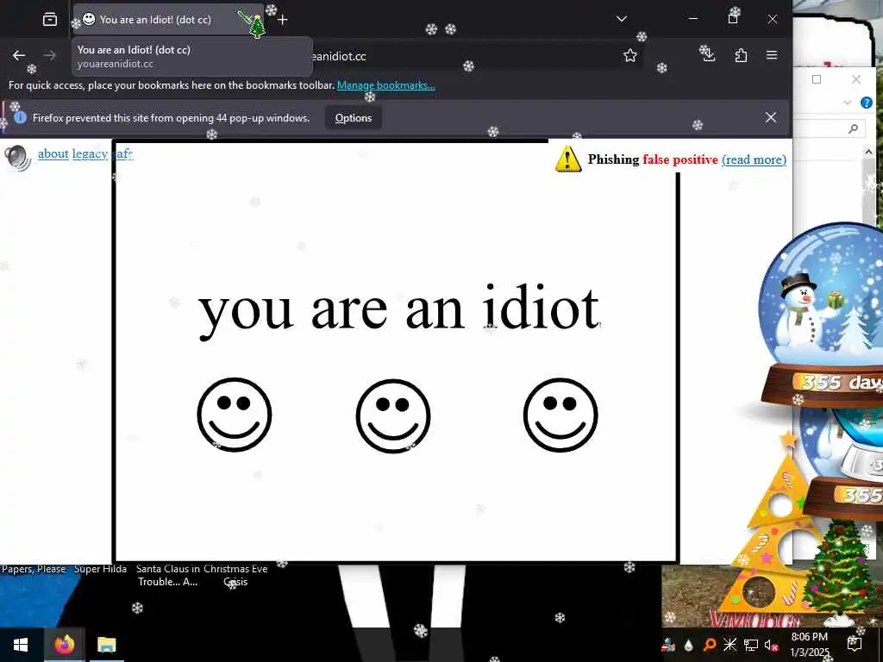Open Firefox's list all tabs view icon
Viewport: 883px width, 662px height.
point(50,20)
